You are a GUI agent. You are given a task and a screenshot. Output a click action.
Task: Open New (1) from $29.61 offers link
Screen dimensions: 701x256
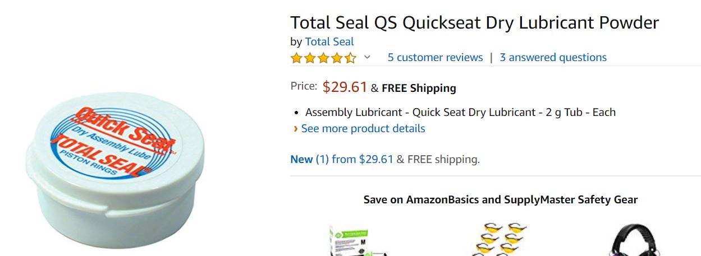342,159
